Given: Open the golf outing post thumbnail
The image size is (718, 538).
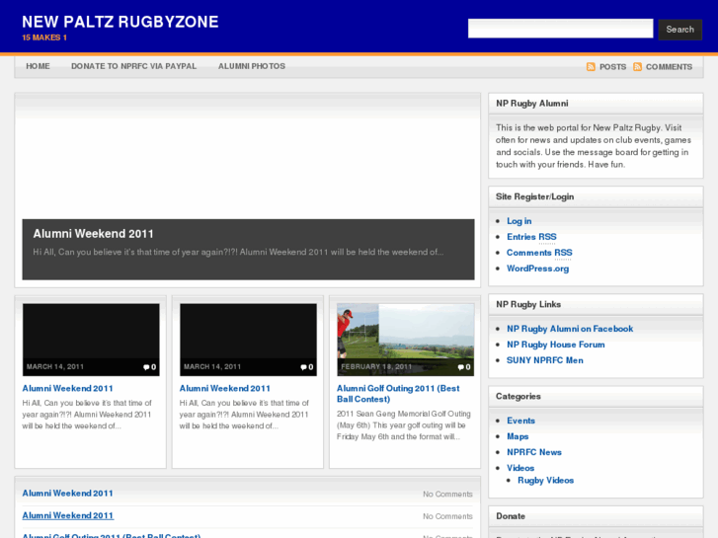Looking at the screenshot, I should 405,332.
